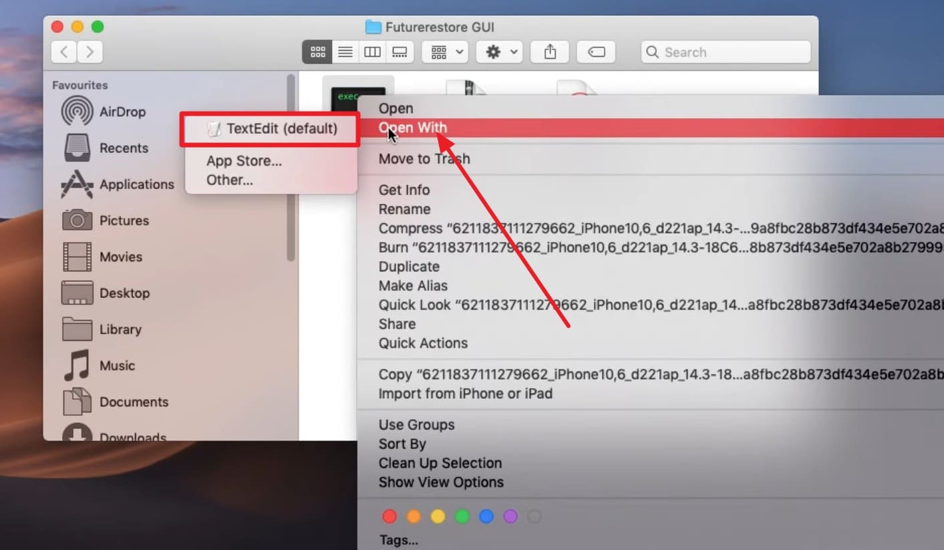Apply the orange tag color
Viewport: 944px width, 550px height.
[x=414, y=516]
